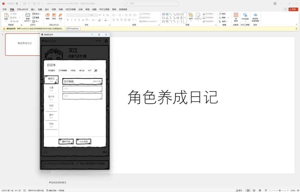
Task: Click the bell icon in 养成日记本 window
Action: click(106, 41)
